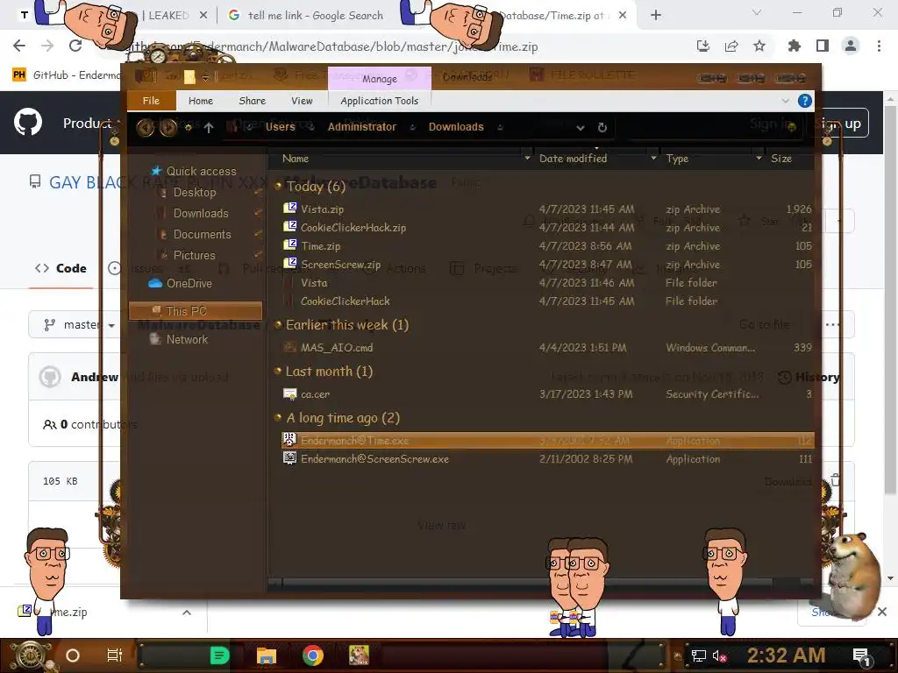Click the Back button in File Explorer
Image resolution: width=898 pixels, height=673 pixels.
coord(145,127)
